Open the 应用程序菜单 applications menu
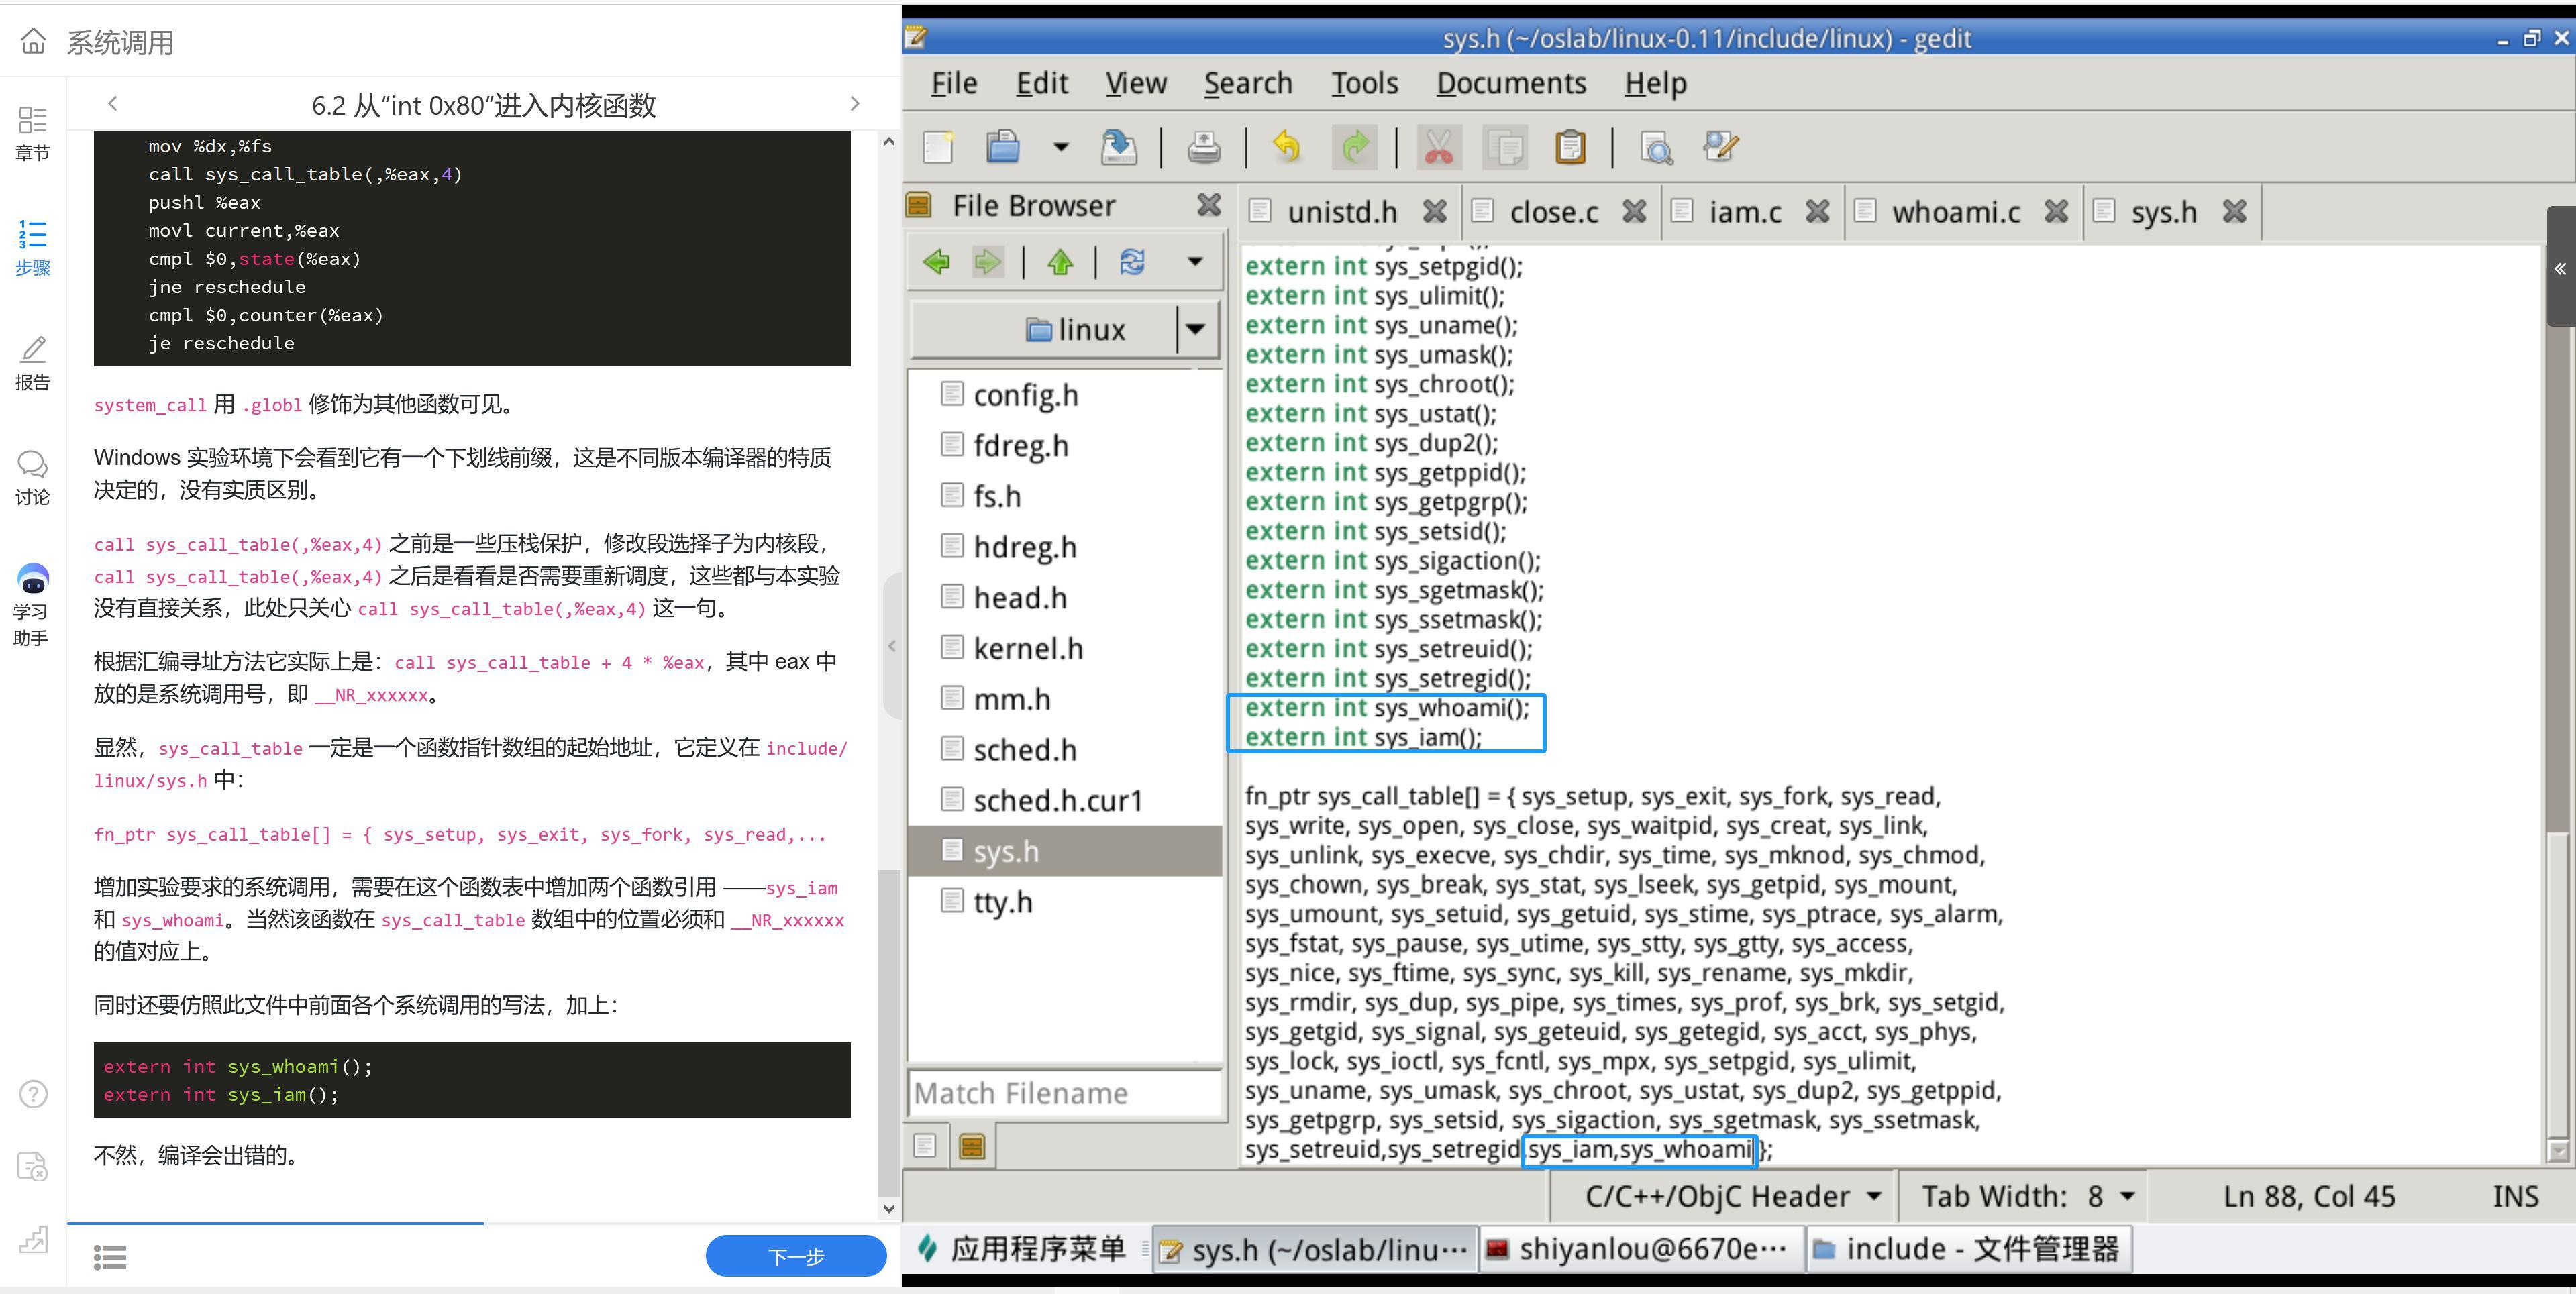This screenshot has width=2576, height=1294. click(1023, 1249)
